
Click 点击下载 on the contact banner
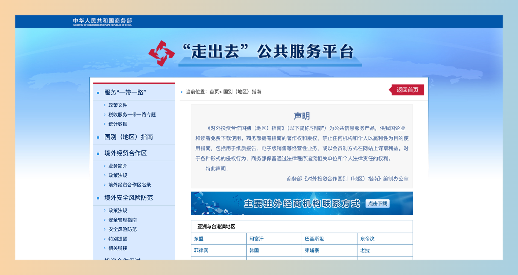(x=378, y=204)
